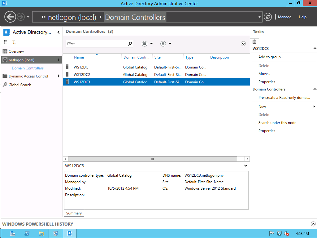
Task: Select the WS12DC2 row
Action: pyautogui.click(x=156, y=74)
